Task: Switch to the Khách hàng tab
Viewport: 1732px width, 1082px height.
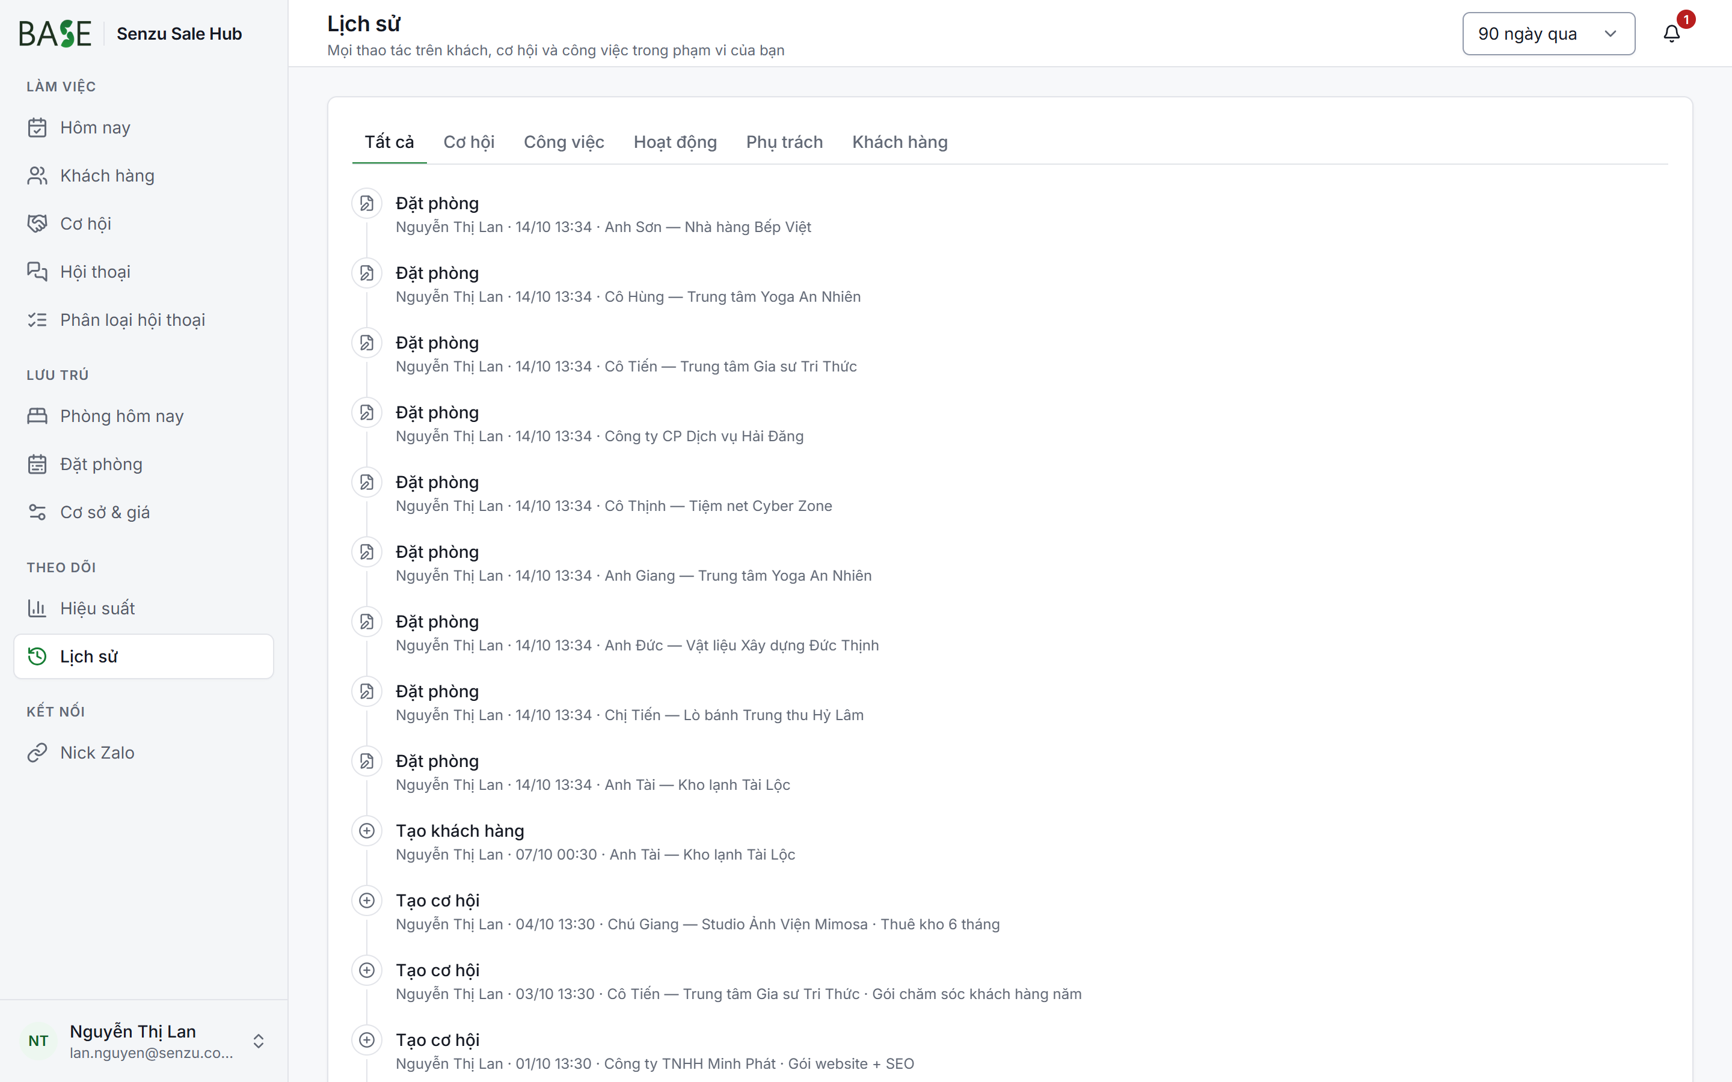Action: 900,142
